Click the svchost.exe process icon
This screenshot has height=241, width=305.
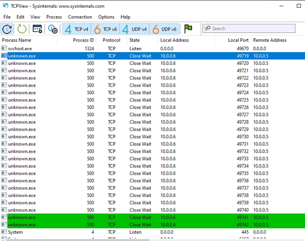click(x=4, y=48)
